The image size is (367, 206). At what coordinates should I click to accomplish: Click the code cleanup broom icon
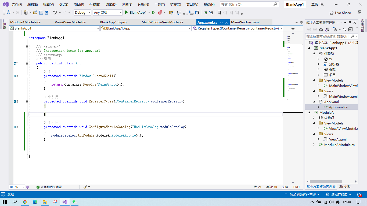pyautogui.click(x=85, y=187)
